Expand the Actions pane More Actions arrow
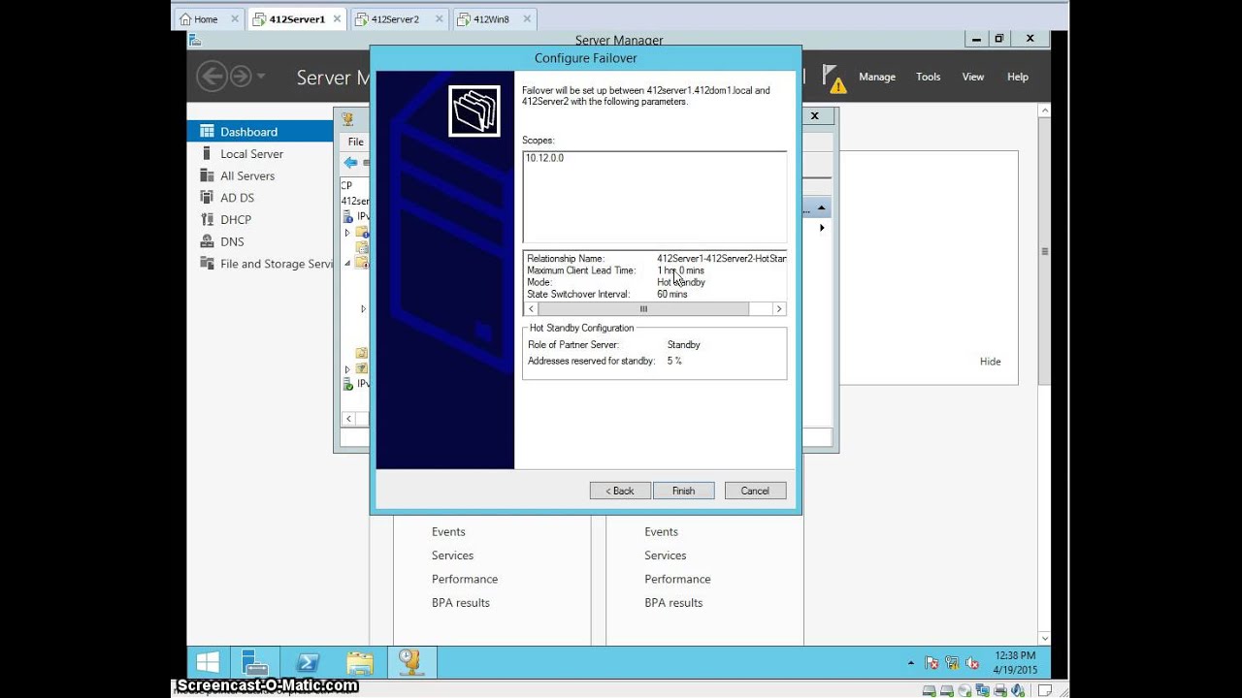Viewport: 1242px width, 698px height. [822, 228]
